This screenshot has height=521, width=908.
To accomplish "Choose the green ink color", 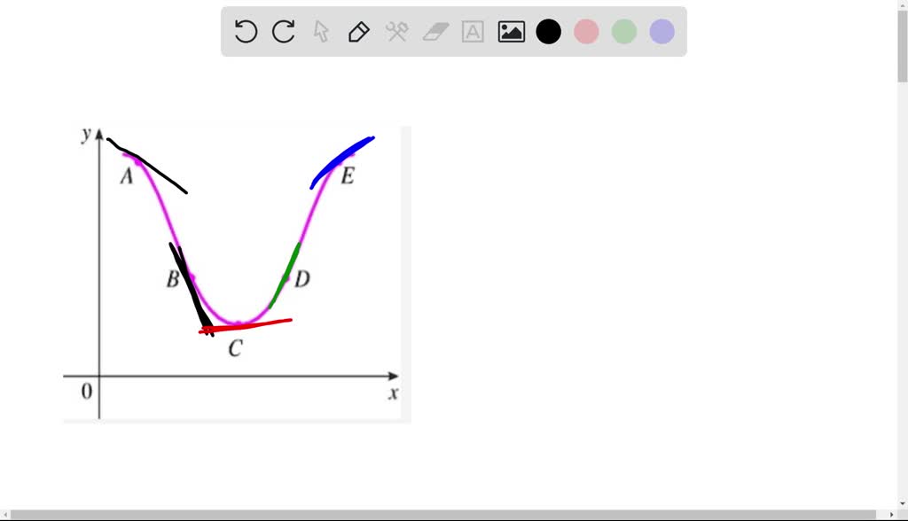I will pyautogui.click(x=623, y=31).
